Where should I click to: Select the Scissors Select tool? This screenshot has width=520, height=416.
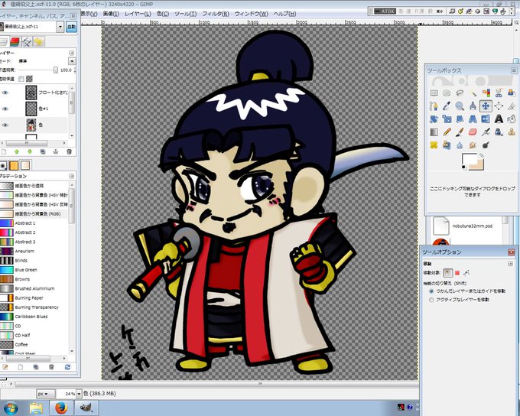tap(499, 93)
